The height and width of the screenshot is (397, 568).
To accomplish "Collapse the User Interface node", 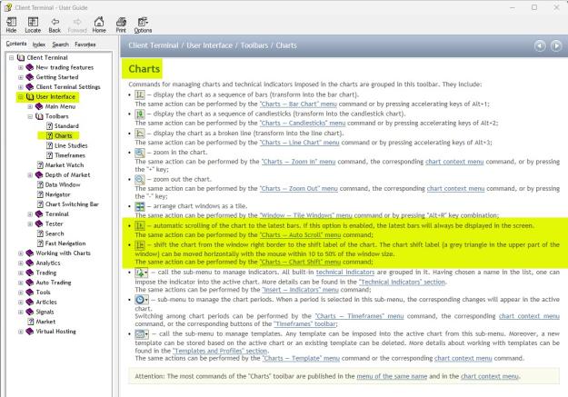I will 21,96.
